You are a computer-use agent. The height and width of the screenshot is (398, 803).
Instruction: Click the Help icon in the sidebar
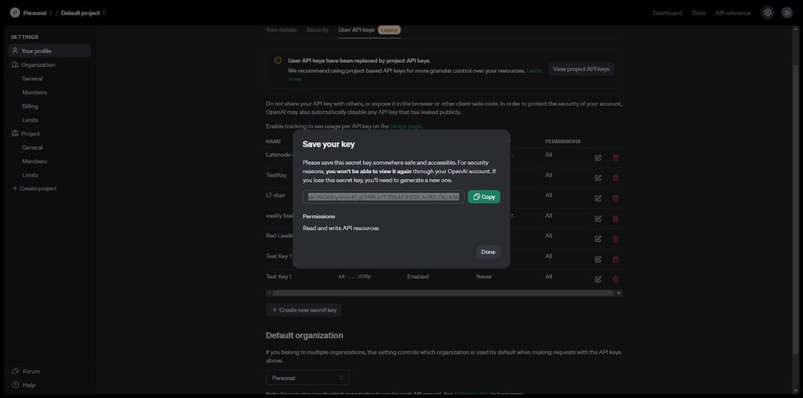15,385
